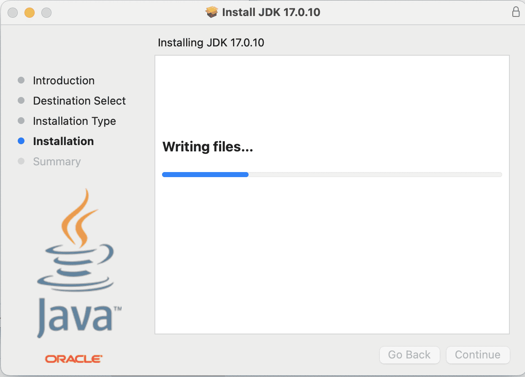The image size is (525, 377).
Task: Click the Continue button
Action: click(x=477, y=355)
